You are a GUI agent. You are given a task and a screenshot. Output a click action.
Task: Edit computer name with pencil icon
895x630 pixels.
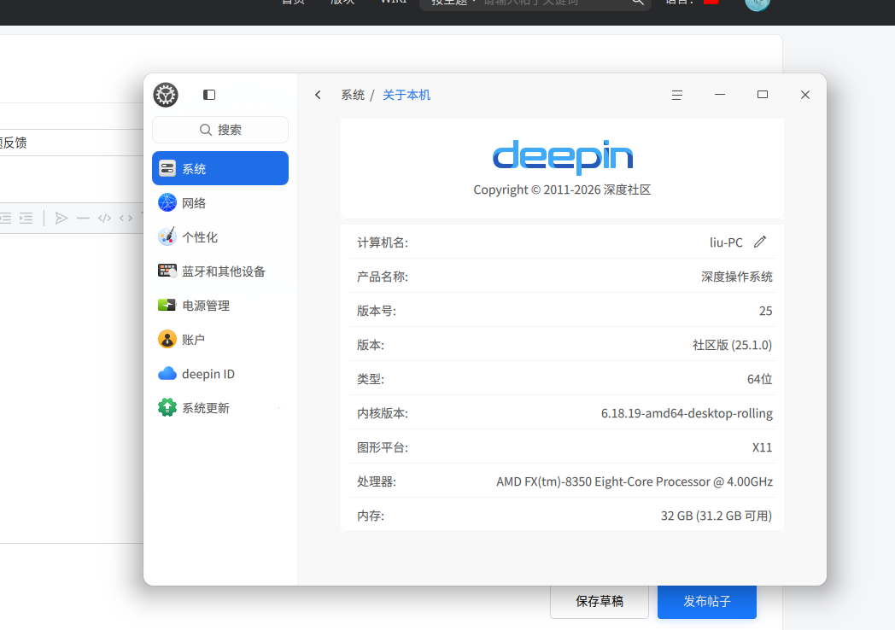click(760, 242)
